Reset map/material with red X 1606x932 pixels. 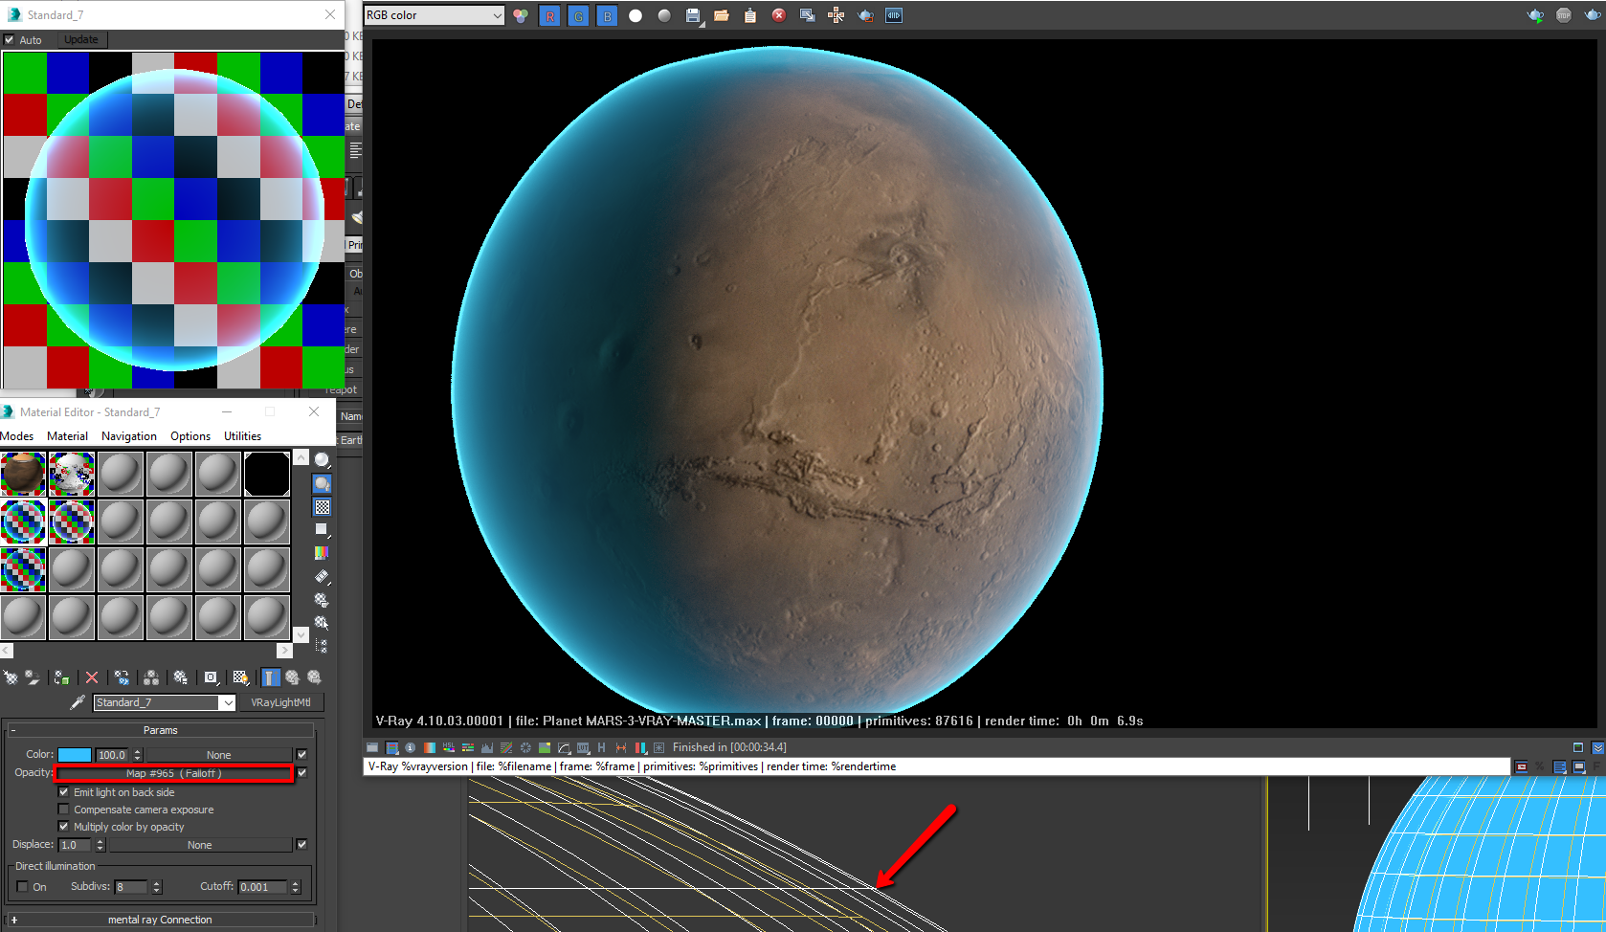[x=92, y=677]
